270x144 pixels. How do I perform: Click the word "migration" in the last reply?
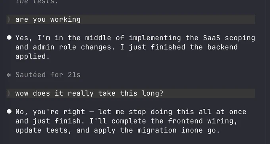[x=157, y=130]
